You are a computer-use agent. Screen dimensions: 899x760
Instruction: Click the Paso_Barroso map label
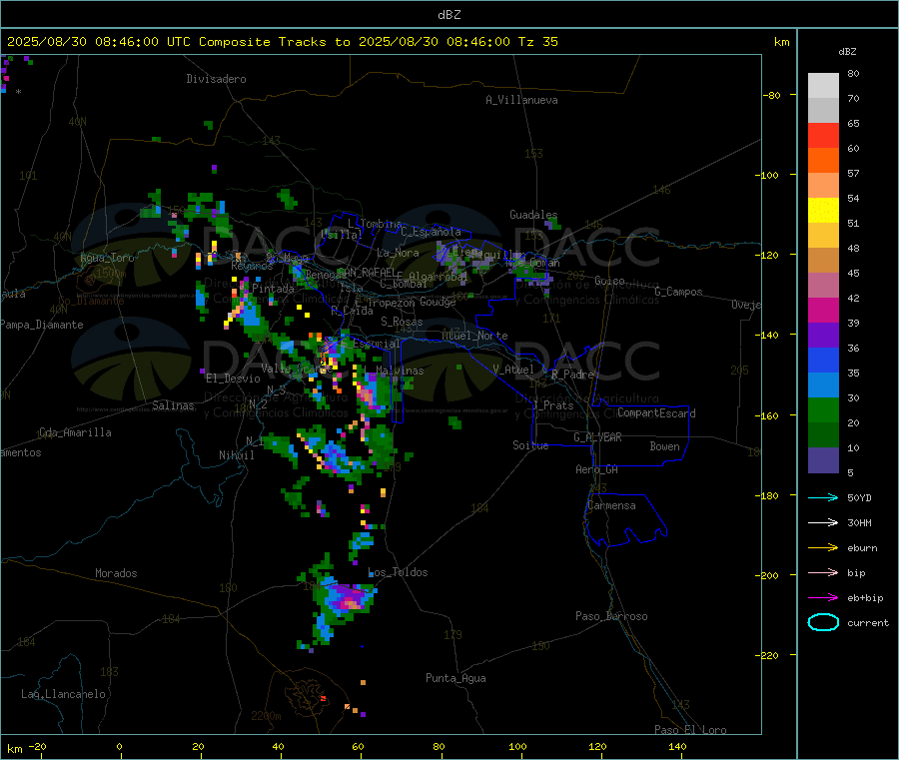point(611,616)
